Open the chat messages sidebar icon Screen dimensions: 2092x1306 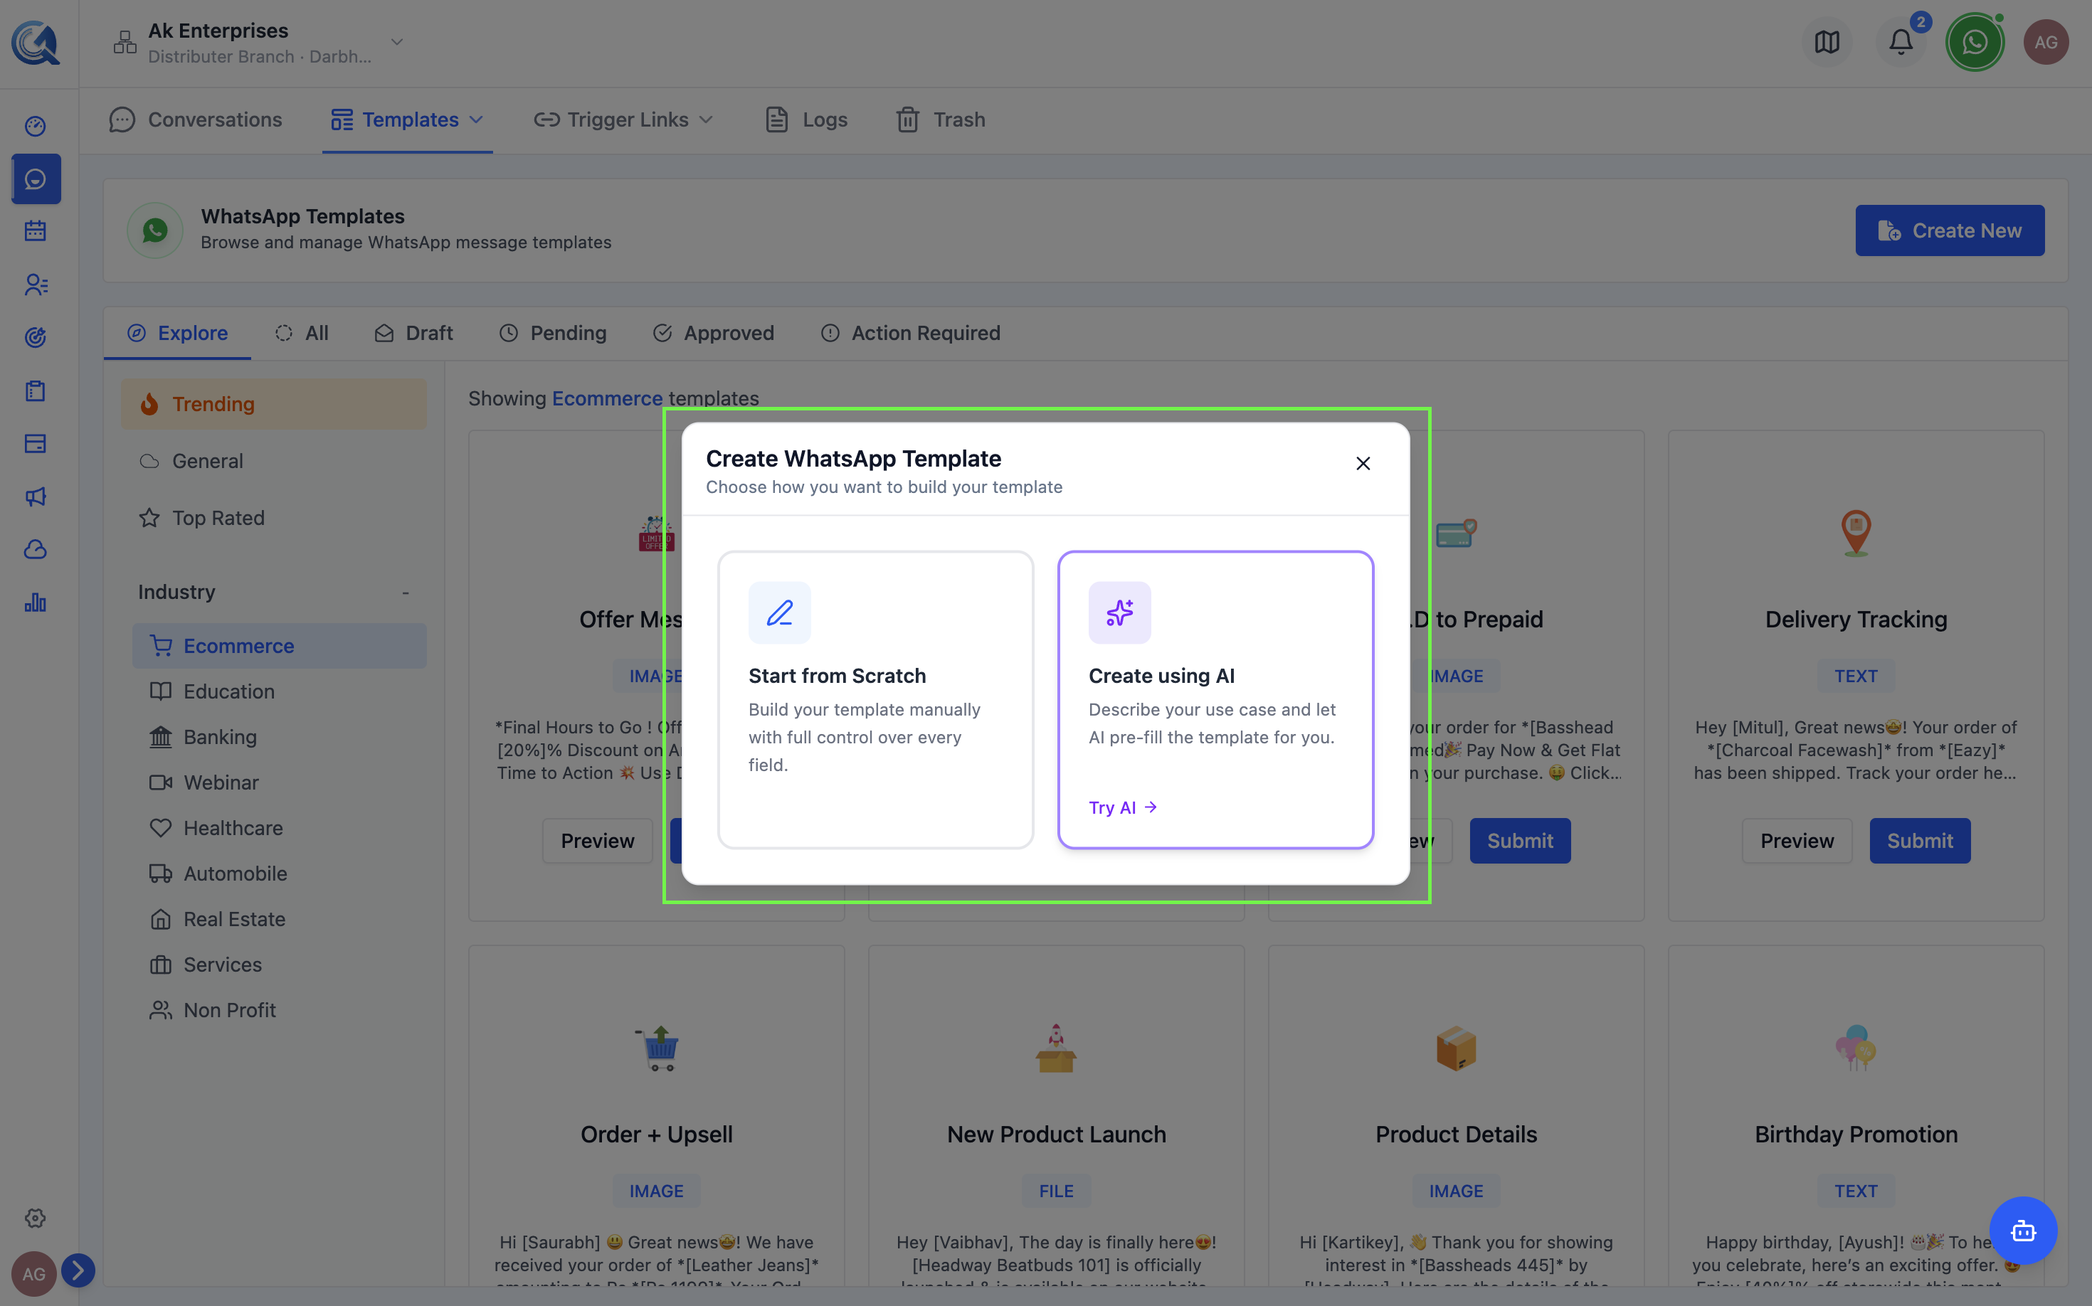[x=36, y=179]
